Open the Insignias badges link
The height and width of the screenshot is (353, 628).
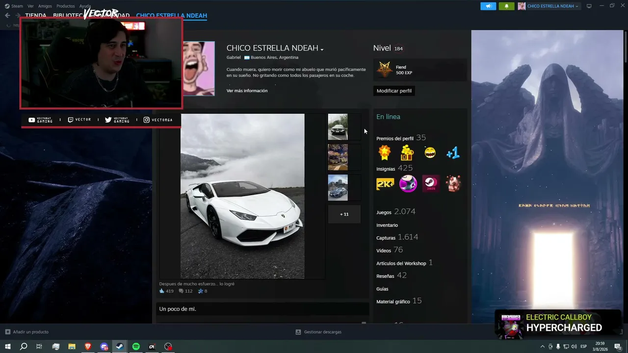tap(386, 169)
